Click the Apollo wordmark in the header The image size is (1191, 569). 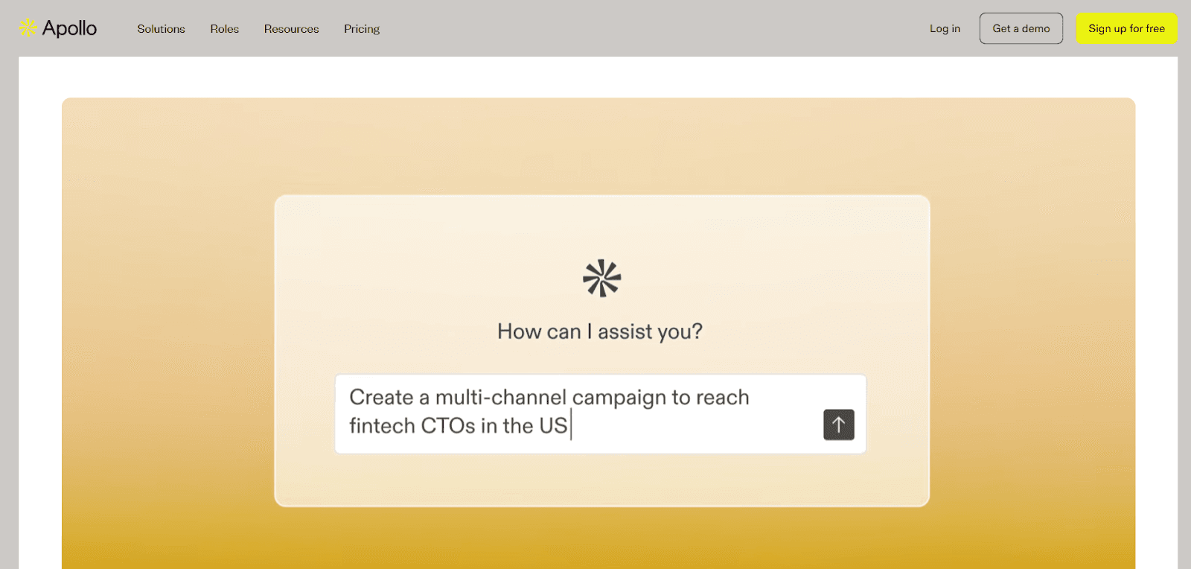point(69,28)
